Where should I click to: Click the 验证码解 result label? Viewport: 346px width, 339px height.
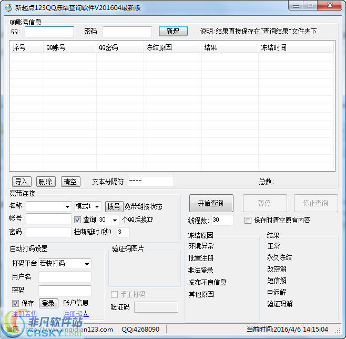coord(280,304)
